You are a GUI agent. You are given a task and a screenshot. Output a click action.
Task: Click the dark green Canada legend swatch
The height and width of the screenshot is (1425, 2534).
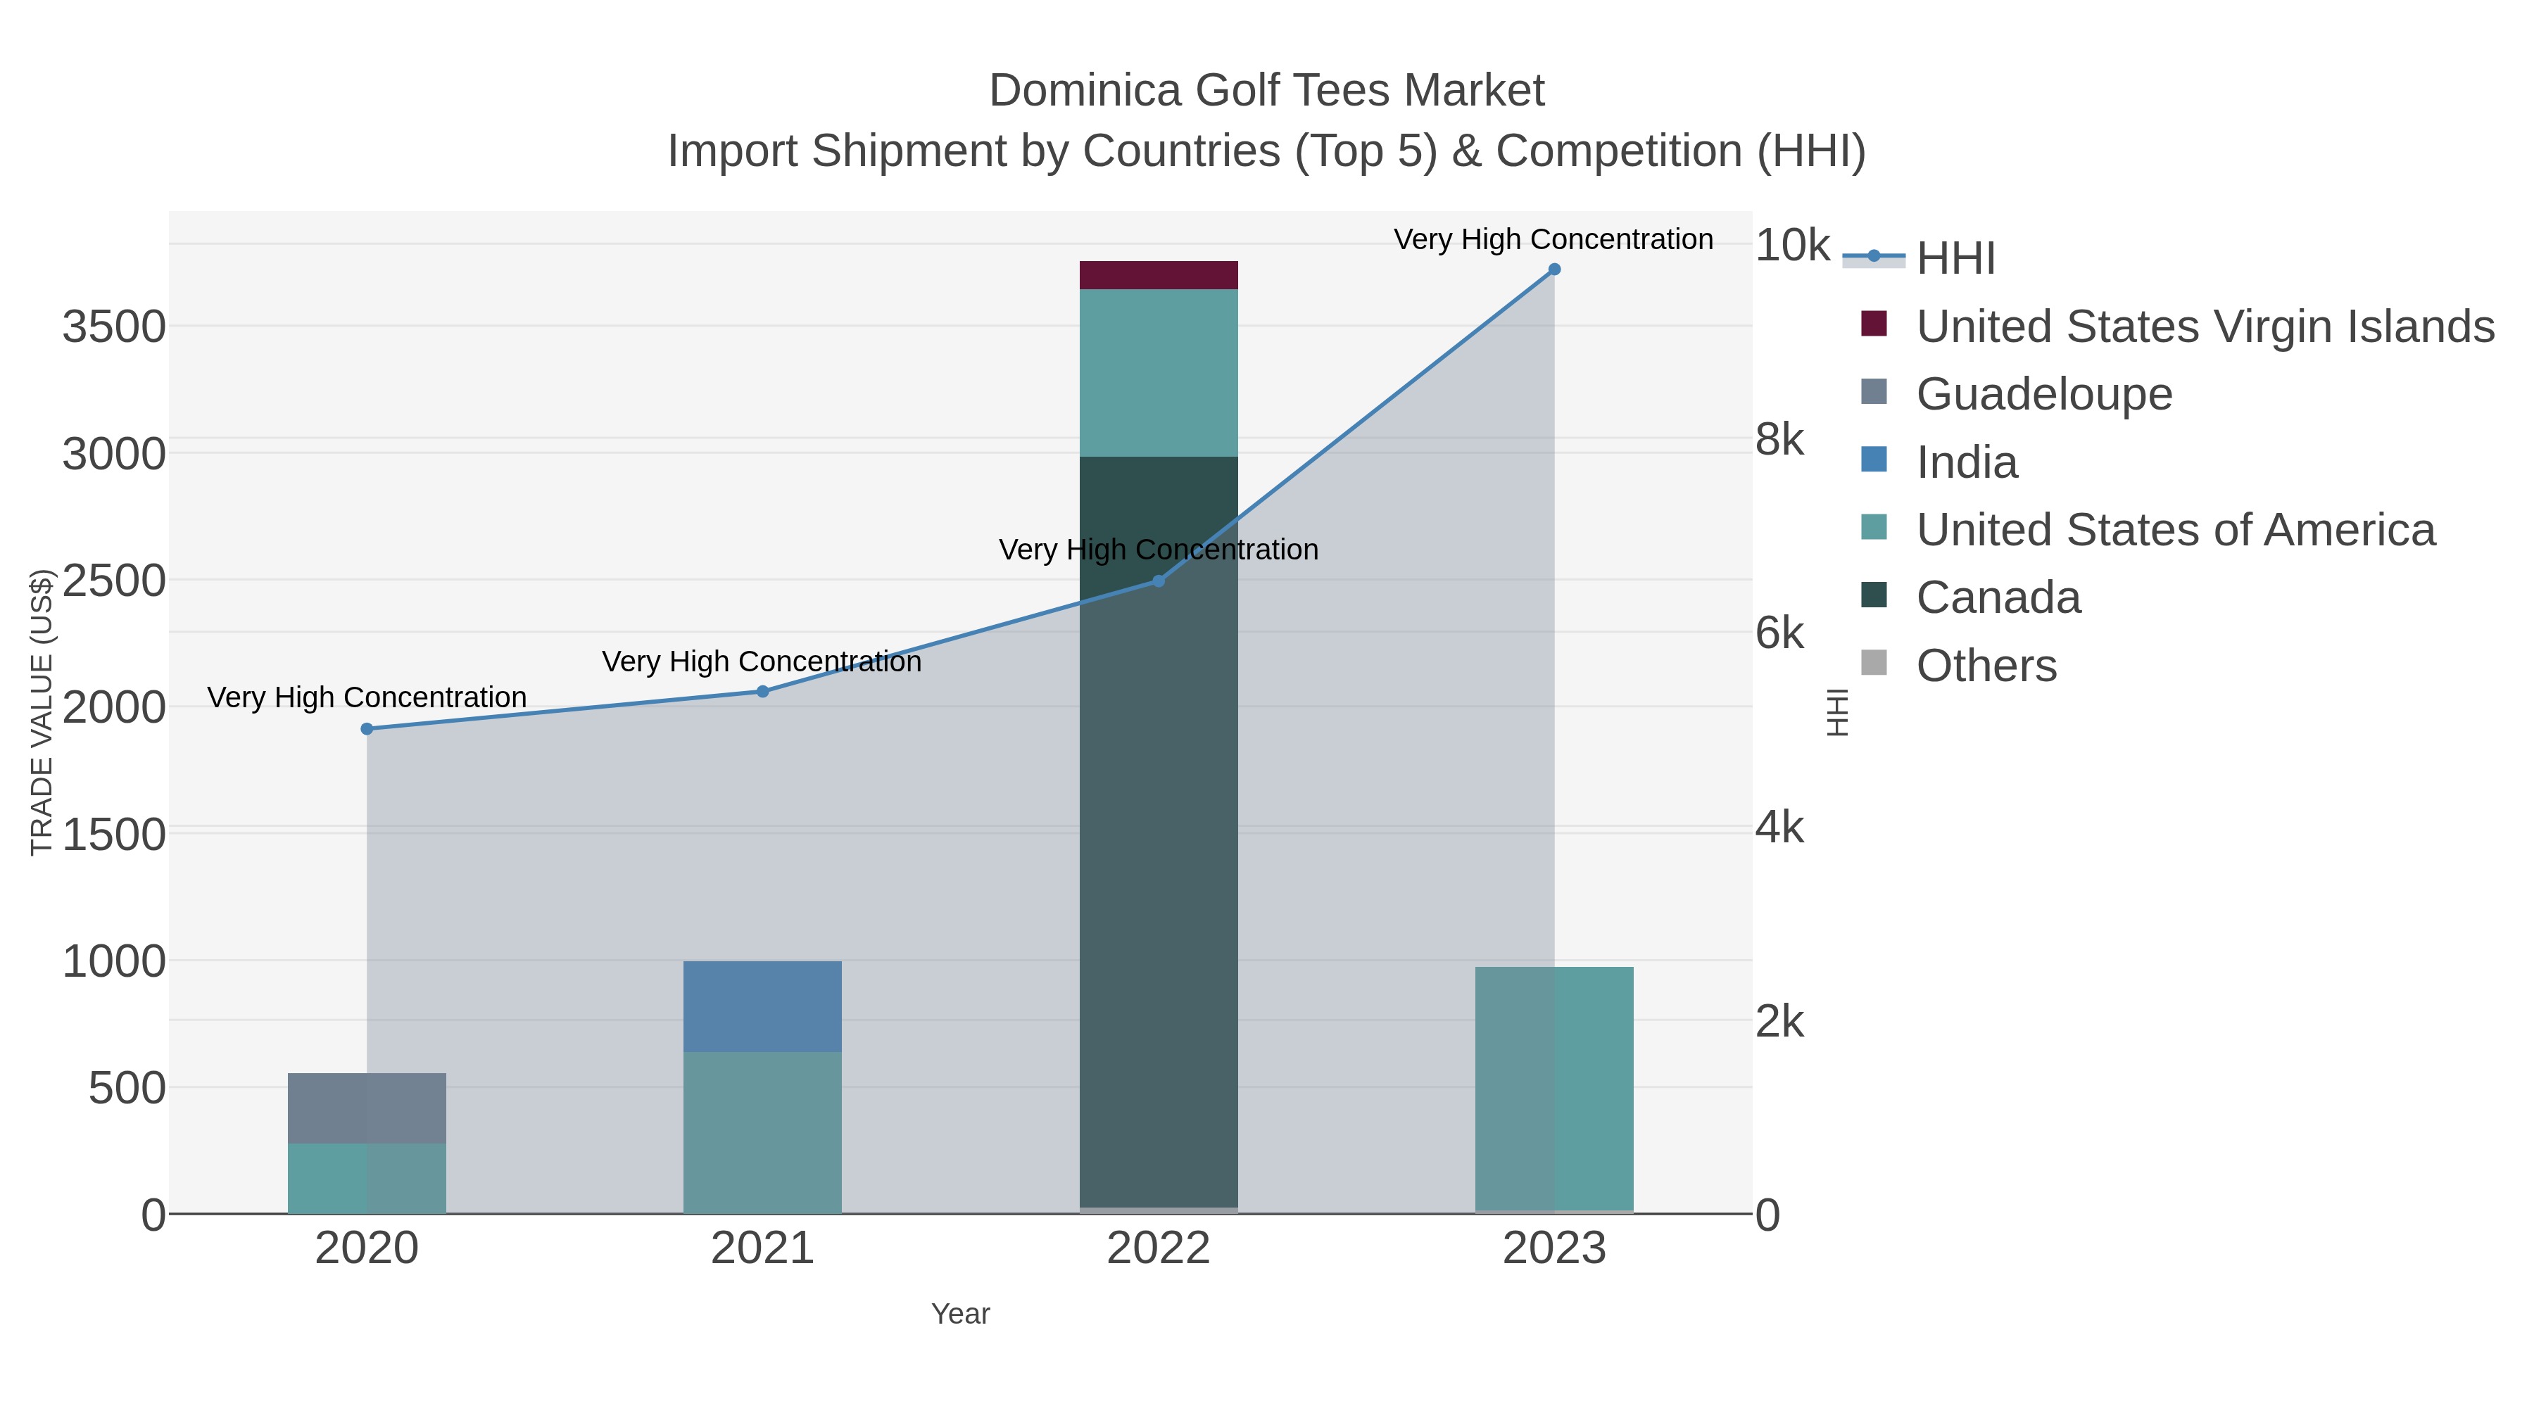1874,595
